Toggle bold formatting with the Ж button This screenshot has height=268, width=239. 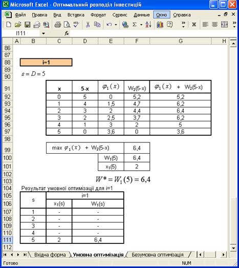pyautogui.click(x=194, y=25)
